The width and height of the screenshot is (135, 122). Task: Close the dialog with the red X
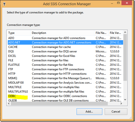click(x=127, y=3)
